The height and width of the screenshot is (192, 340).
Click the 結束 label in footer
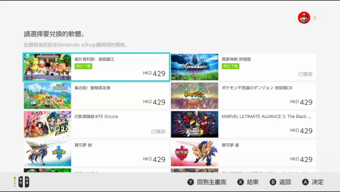(x=252, y=182)
